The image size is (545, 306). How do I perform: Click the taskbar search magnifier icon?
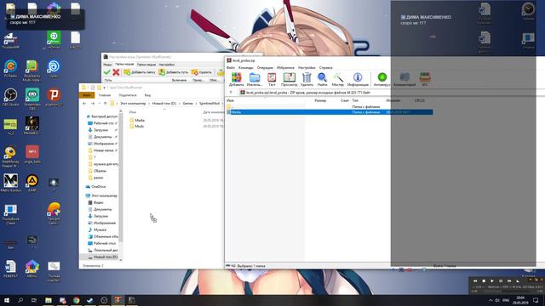(x=20, y=300)
